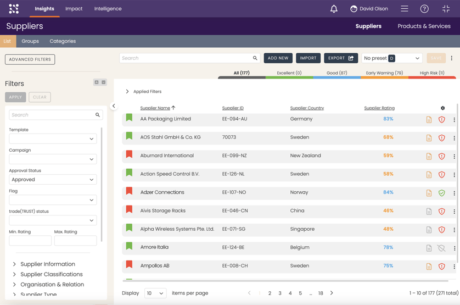Change items per page dropdown
460x305 pixels.
[155, 293]
